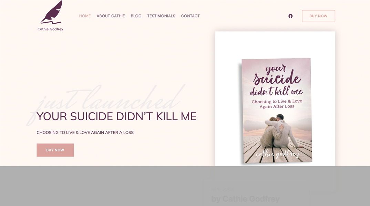Click cathie godfrey signature on book cover
Viewport: 370px width, 206px height.
click(x=278, y=154)
